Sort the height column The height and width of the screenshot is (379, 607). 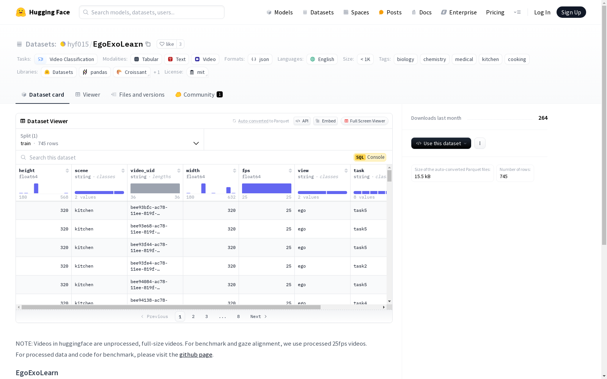click(67, 171)
